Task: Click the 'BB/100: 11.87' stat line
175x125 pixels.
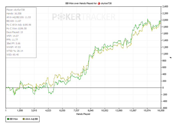Action: pos(14,21)
